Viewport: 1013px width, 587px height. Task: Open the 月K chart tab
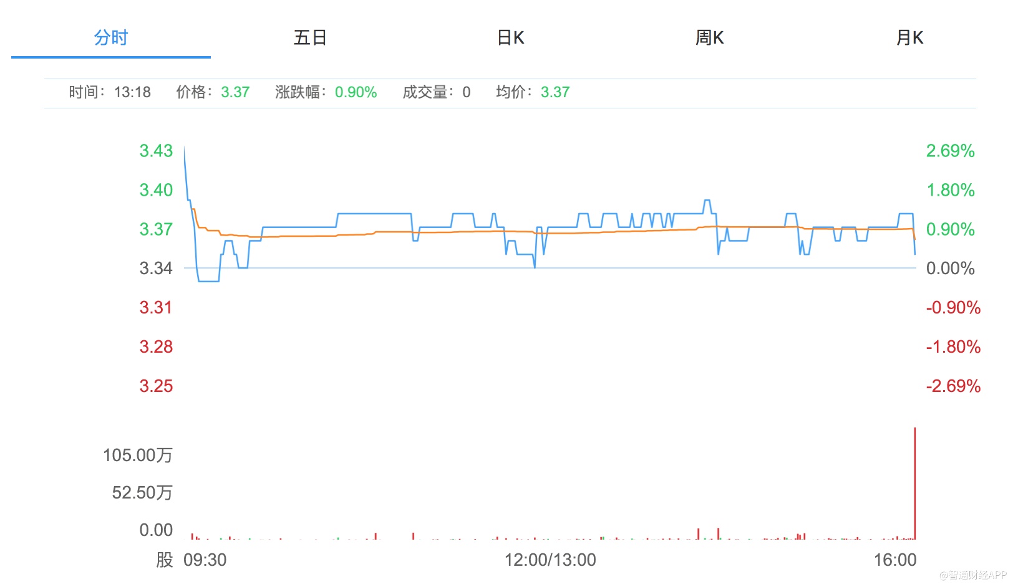909,38
